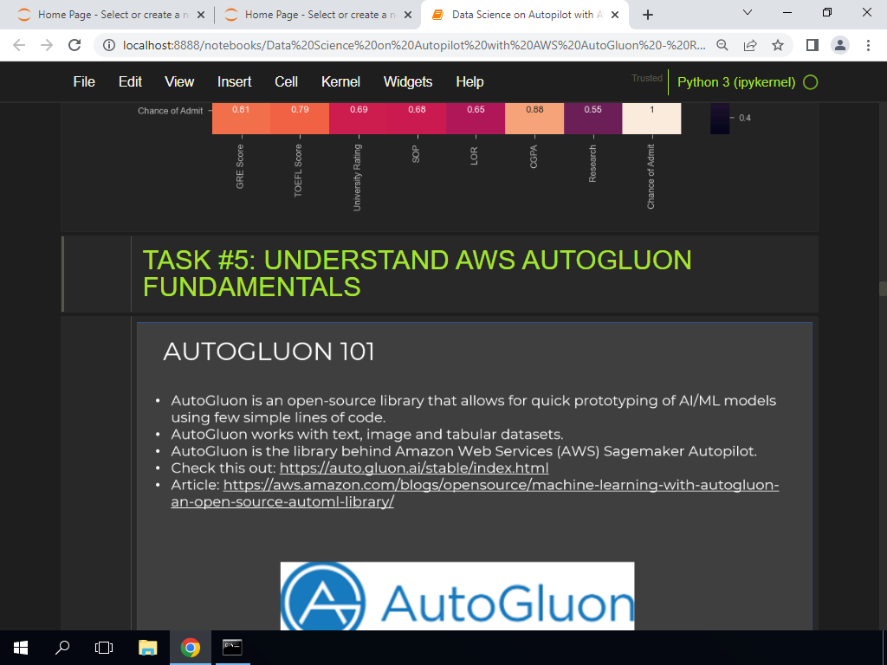Open the Windows Start menu
The height and width of the screenshot is (665, 887).
[x=21, y=648]
